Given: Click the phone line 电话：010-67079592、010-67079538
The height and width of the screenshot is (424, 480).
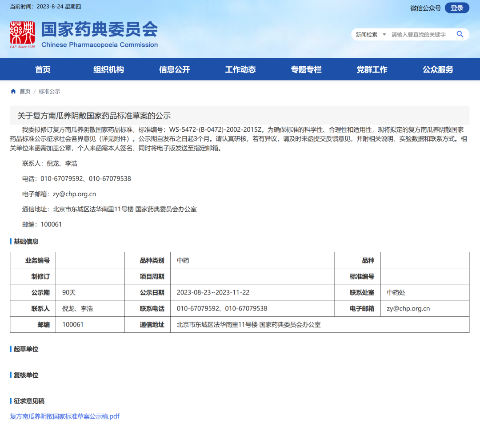Looking at the screenshot, I should pos(76,178).
